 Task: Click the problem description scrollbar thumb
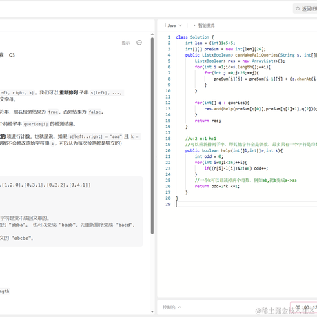152,136
